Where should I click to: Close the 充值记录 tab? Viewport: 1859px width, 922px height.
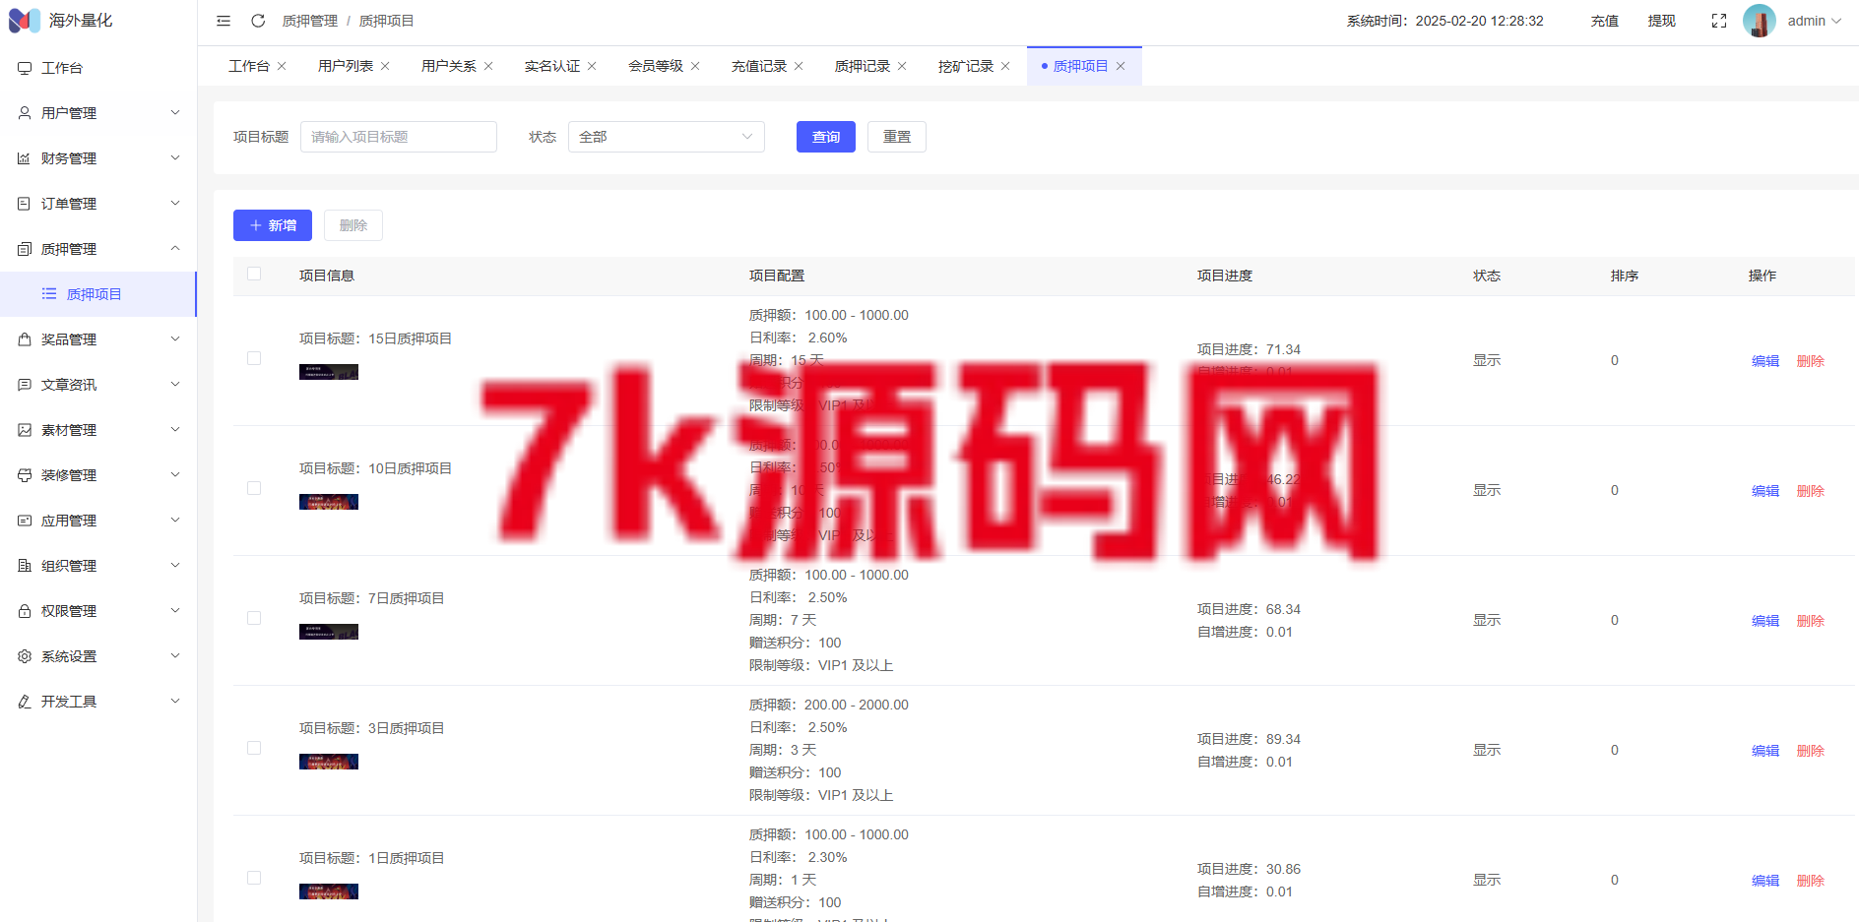[799, 66]
